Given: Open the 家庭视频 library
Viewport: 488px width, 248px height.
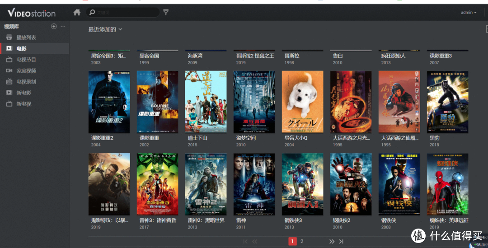Looking at the screenshot, I should 26,70.
